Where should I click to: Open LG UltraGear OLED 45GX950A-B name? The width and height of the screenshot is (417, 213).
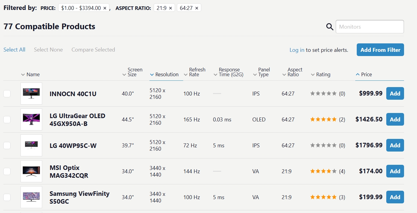77,120
